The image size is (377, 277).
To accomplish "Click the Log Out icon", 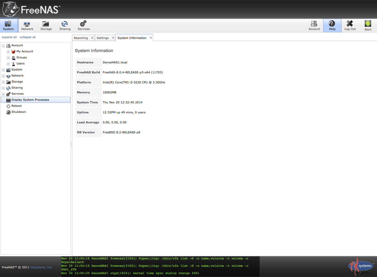I will coord(350,26).
